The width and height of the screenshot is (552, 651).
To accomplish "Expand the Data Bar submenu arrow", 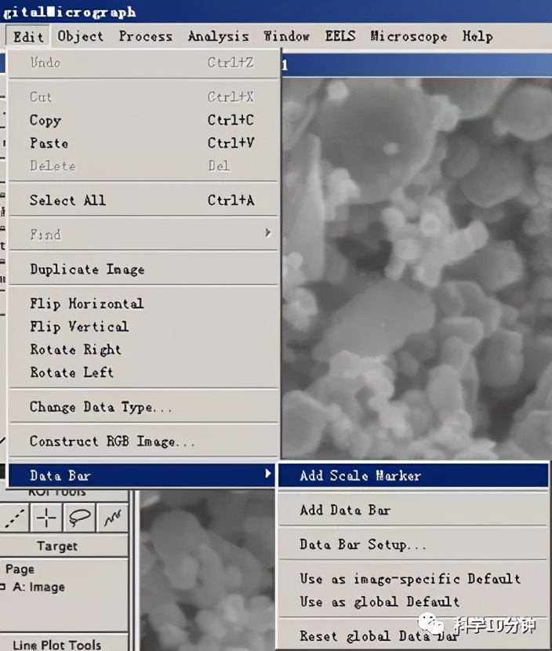I will 268,474.
